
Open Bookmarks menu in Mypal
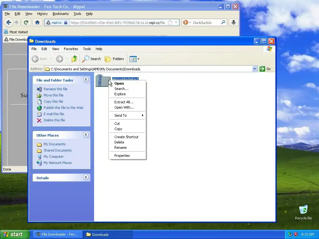tap(61, 14)
